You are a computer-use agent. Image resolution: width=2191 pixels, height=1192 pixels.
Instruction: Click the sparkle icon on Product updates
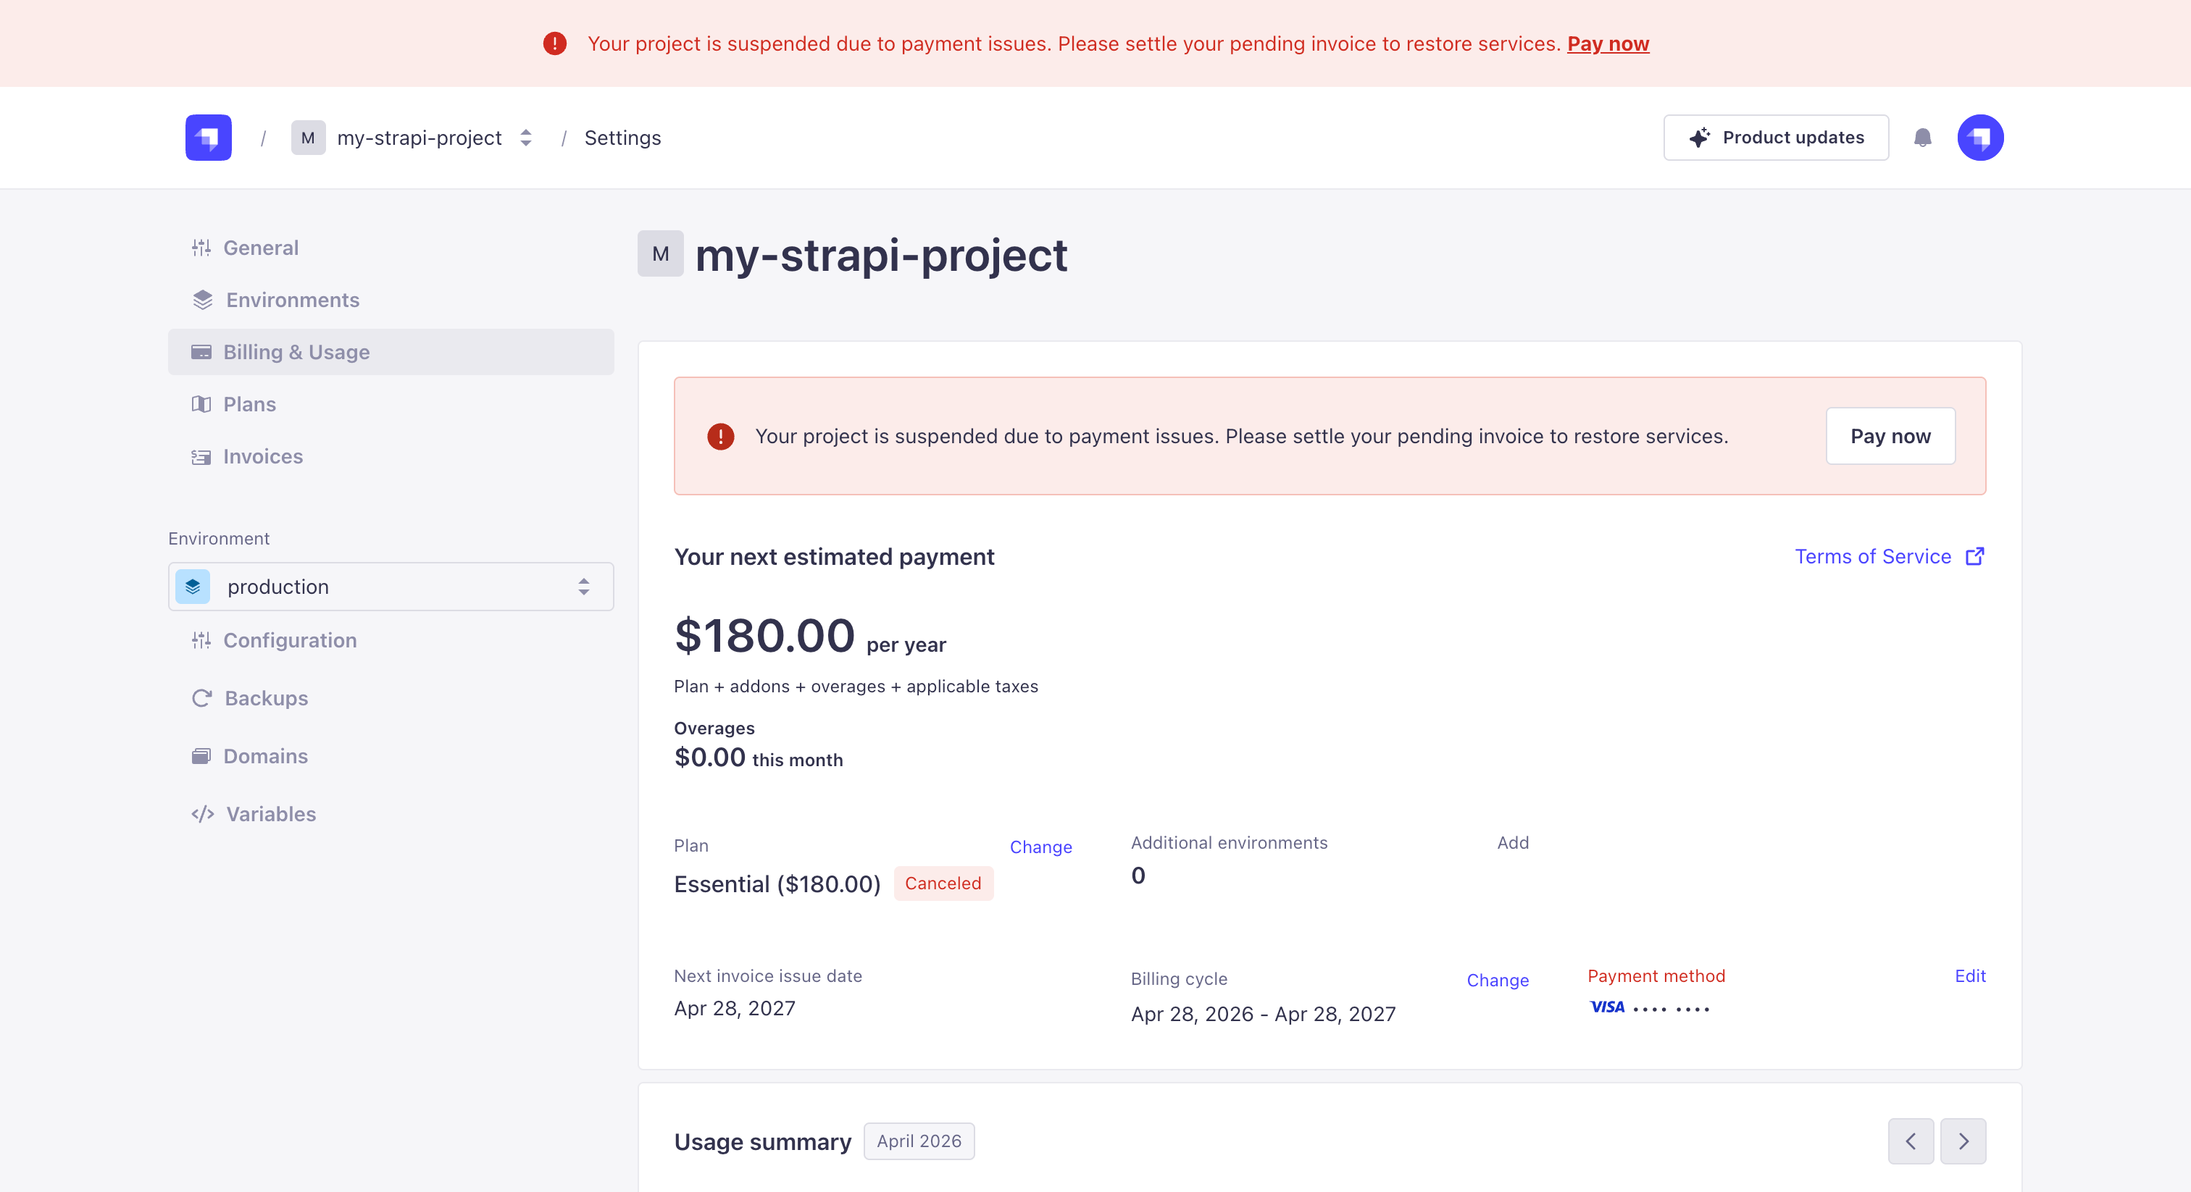click(x=1699, y=138)
